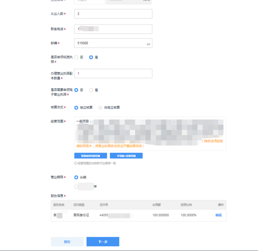This screenshot has width=258, height=251.
Task: Click the 暂存 button
Action: click(x=67, y=242)
